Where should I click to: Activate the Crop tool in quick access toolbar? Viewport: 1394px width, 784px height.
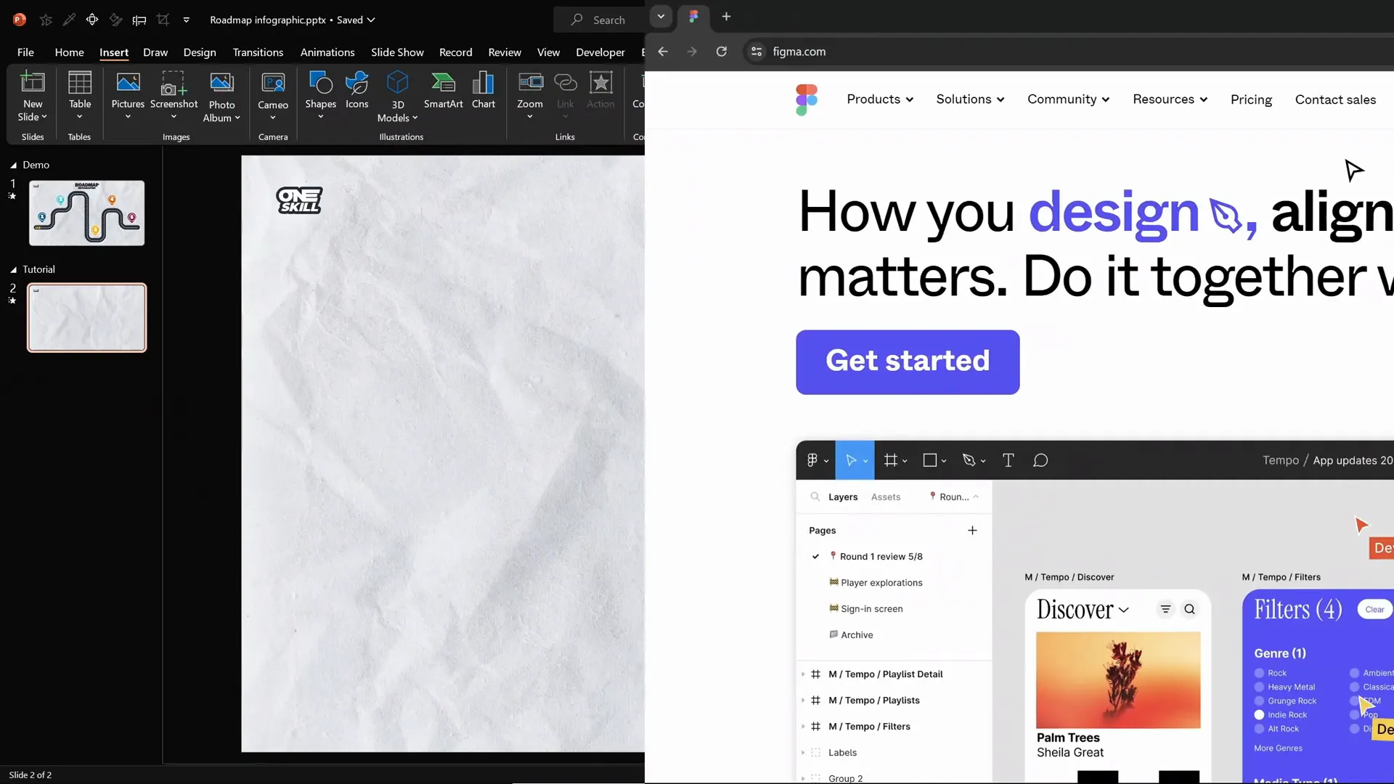(x=163, y=20)
